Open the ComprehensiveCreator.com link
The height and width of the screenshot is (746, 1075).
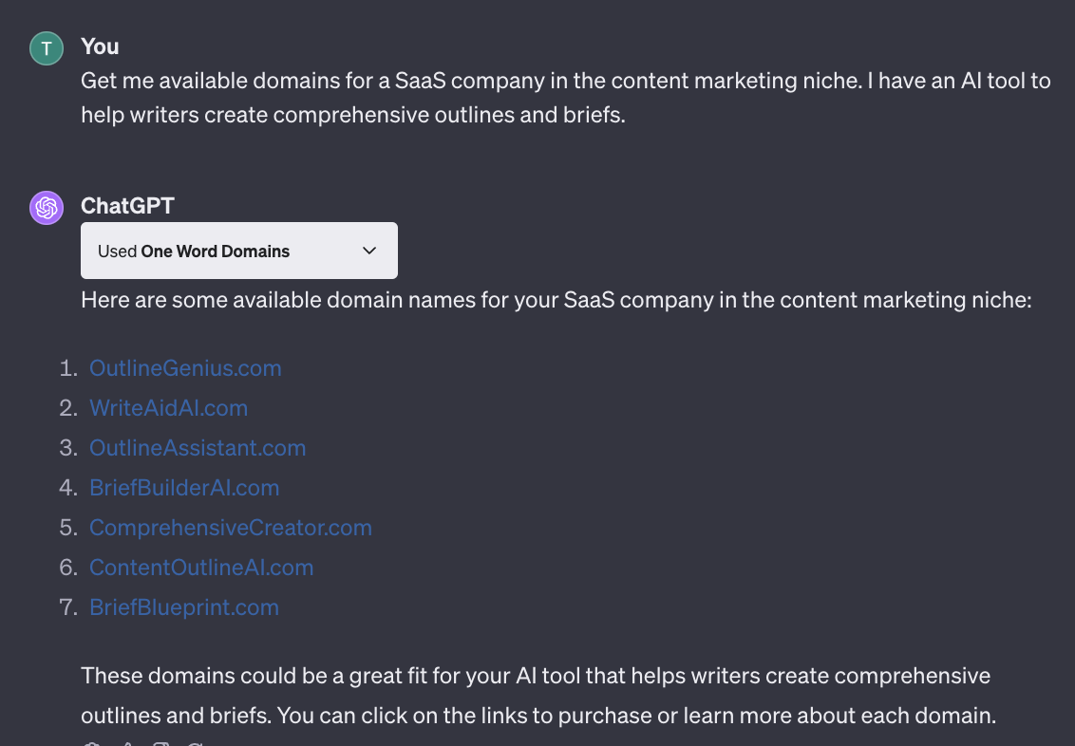tap(231, 528)
